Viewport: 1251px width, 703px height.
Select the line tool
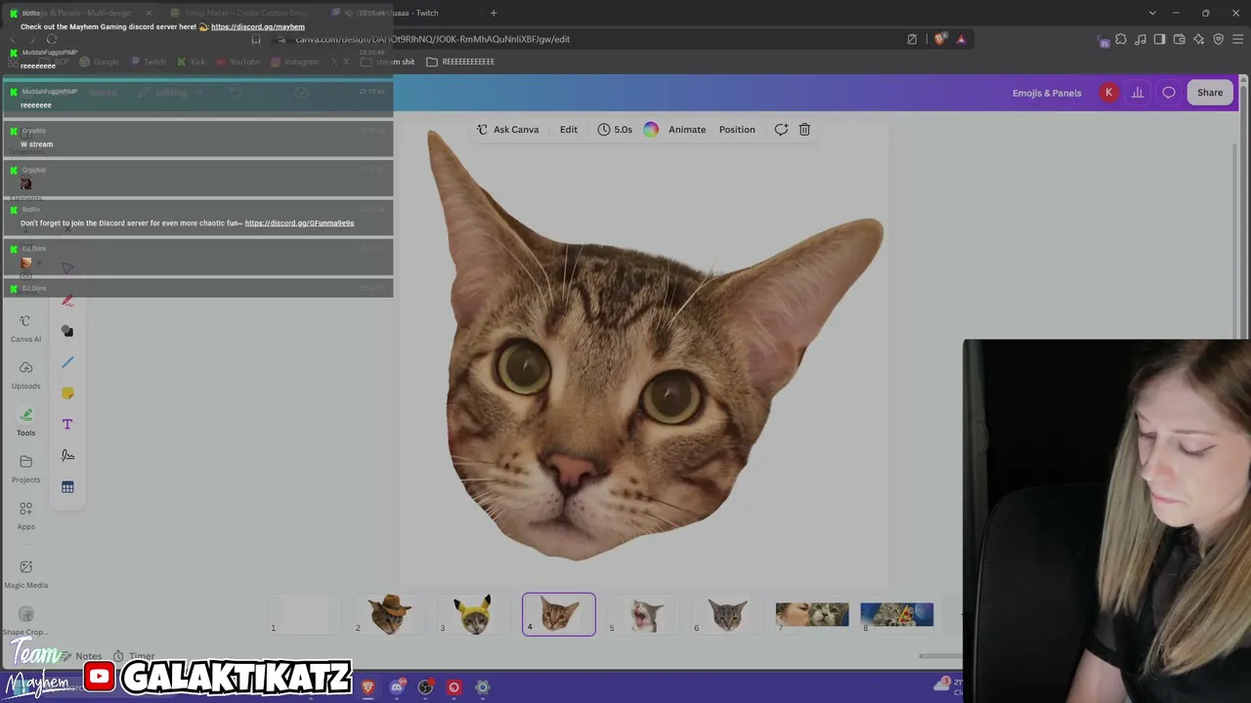[67, 362]
